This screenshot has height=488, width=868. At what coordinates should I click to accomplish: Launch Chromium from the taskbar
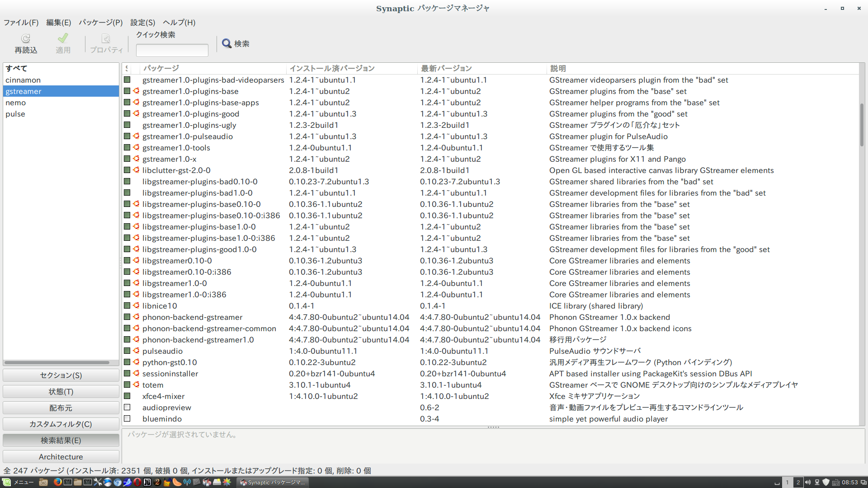(x=118, y=482)
